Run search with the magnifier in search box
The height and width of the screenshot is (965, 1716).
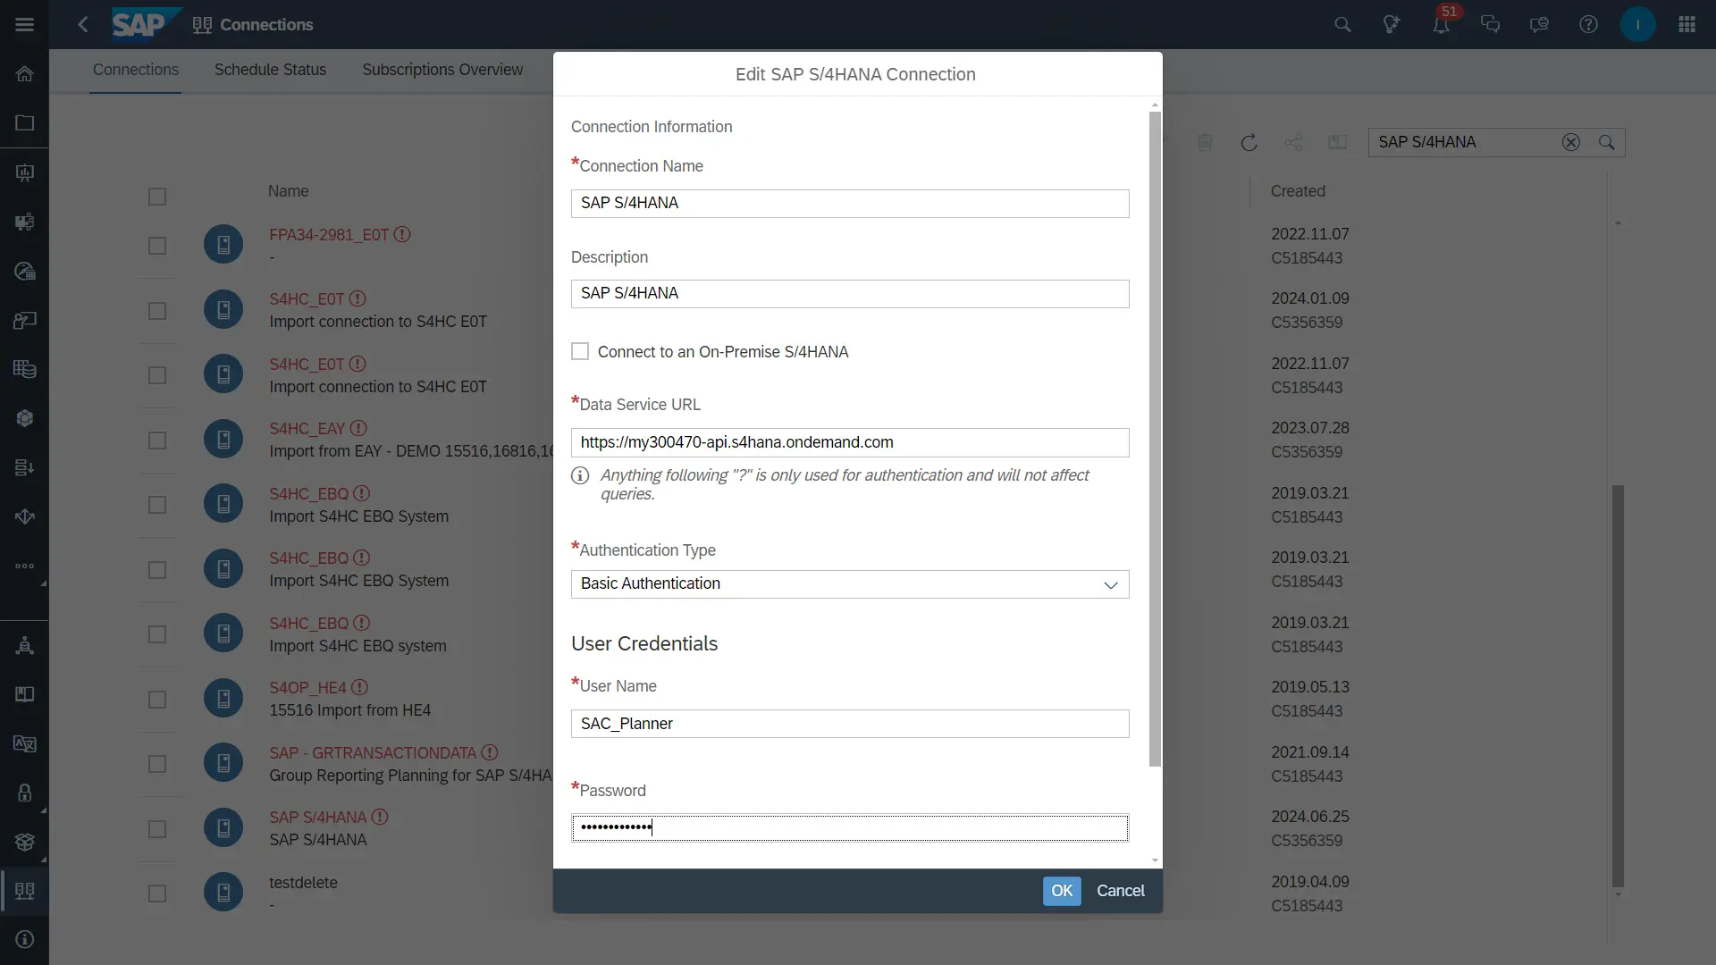click(1606, 142)
